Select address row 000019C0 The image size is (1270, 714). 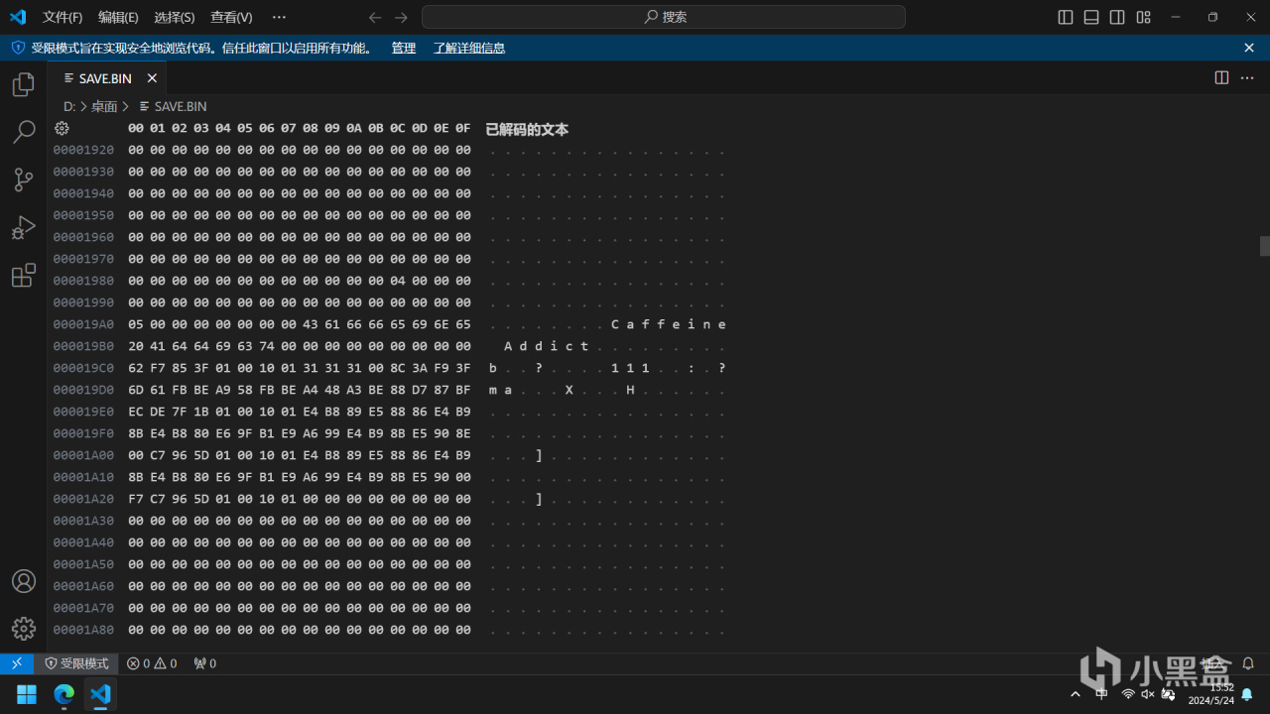(83, 368)
